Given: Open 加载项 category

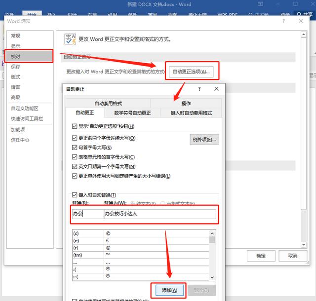Looking at the screenshot, I should click(18, 130).
